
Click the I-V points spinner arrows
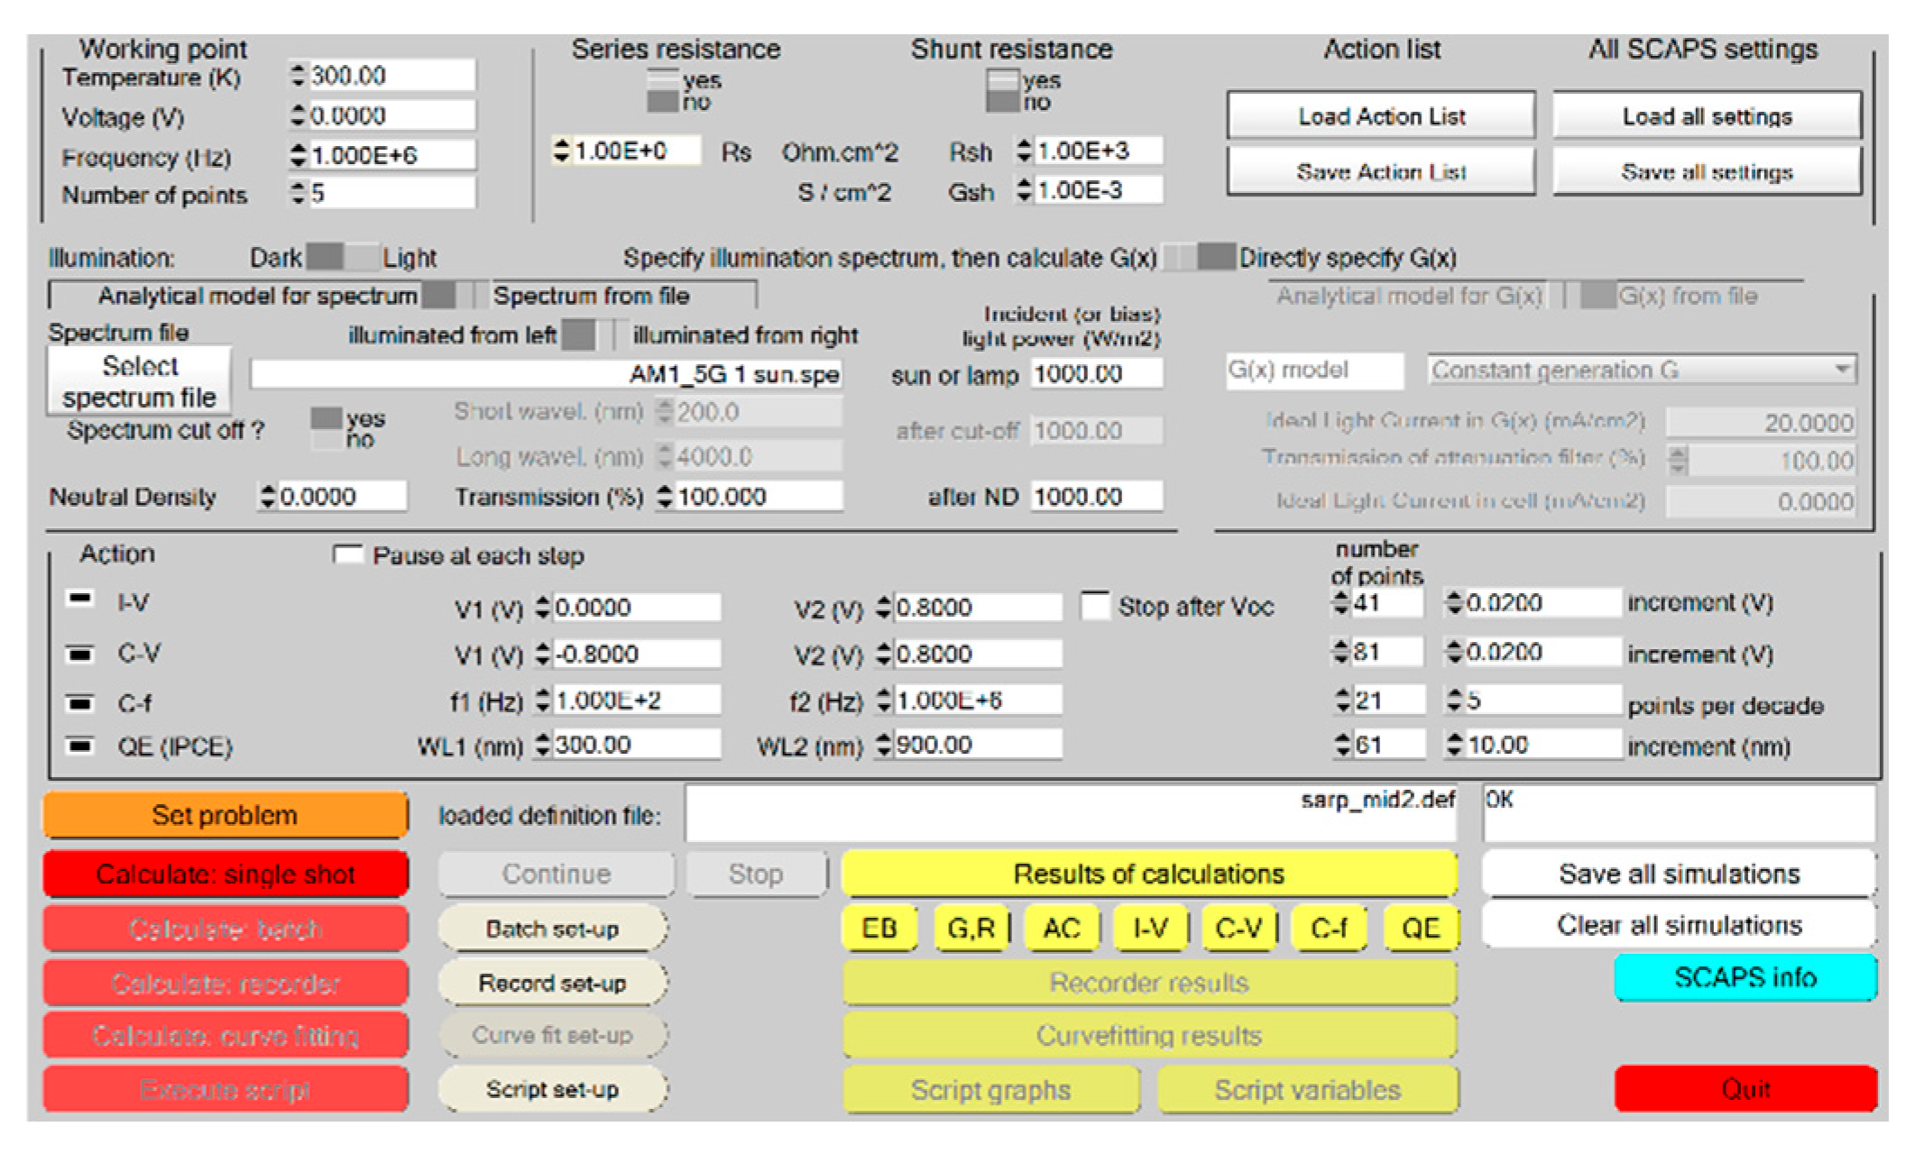tap(1341, 602)
